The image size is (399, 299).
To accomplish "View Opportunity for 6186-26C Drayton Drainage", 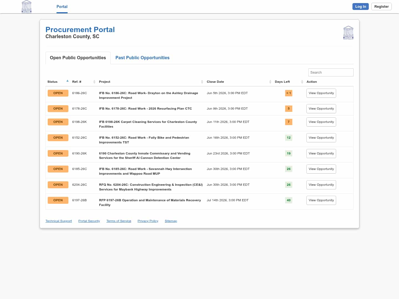I will tap(321, 93).
